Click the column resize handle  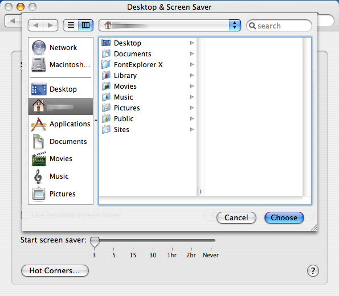[x=201, y=191]
